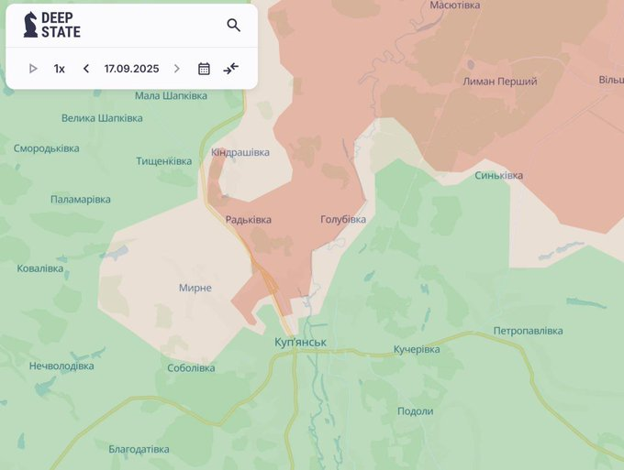
Task: Click the collapse arrows icon
Action: tap(230, 69)
